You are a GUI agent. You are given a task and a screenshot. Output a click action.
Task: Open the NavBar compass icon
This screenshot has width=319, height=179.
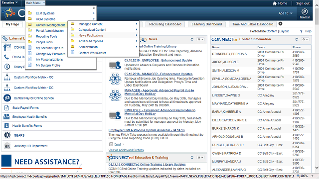point(305,11)
